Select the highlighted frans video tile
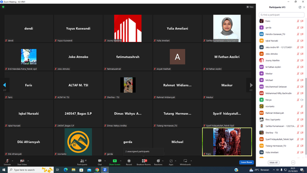307x173 pixels. click(227, 142)
